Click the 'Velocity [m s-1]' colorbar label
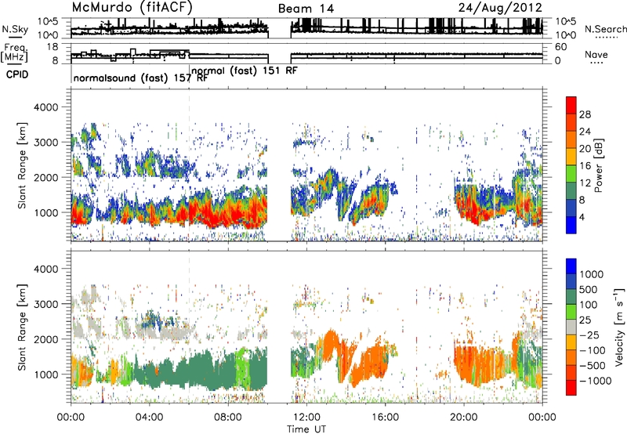This screenshot has width=627, height=434. (619, 327)
